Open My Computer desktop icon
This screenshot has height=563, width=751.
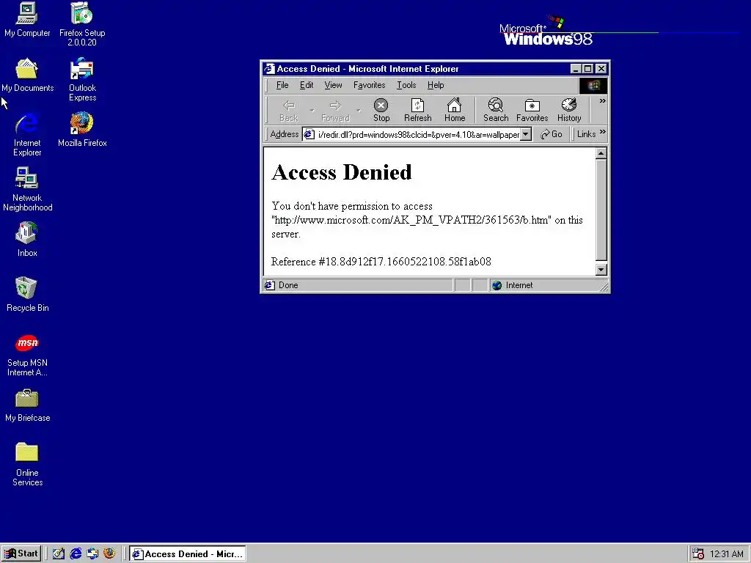pos(27,20)
